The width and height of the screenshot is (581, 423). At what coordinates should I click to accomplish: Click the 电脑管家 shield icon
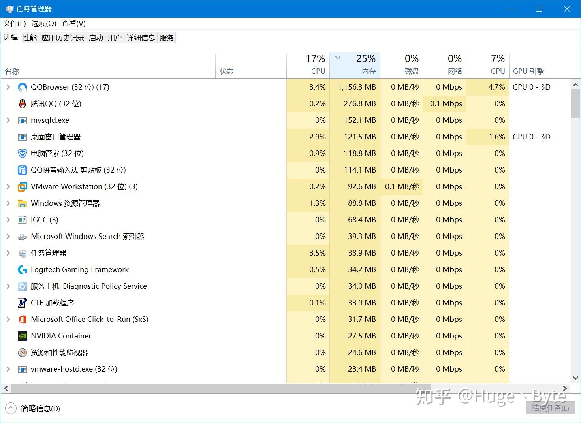(x=23, y=154)
